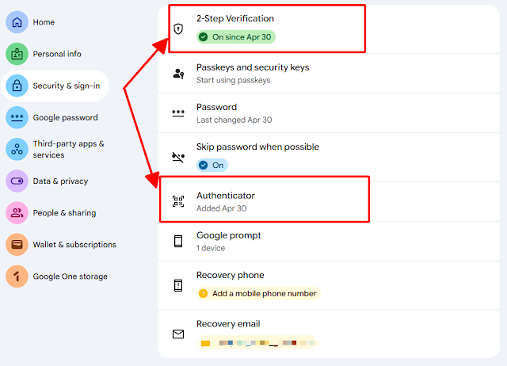Click the blue checkmark in the On badge
The image size is (507, 366).
pyautogui.click(x=203, y=166)
